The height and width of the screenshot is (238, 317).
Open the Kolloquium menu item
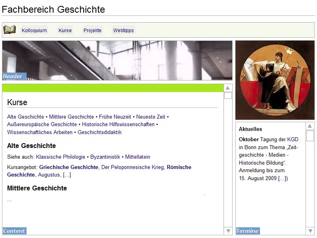pyautogui.click(x=34, y=31)
